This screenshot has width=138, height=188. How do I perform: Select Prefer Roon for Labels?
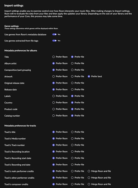click(x=54, y=96)
